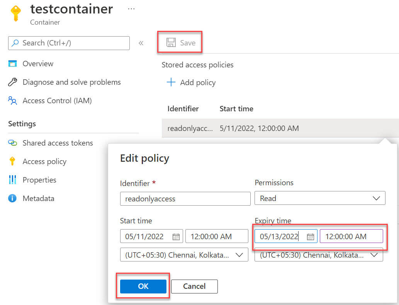Select the Access policy key icon
This screenshot has width=399, height=305.
point(12,161)
